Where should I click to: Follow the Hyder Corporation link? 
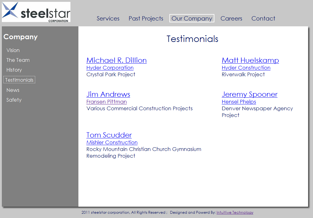click(x=110, y=68)
